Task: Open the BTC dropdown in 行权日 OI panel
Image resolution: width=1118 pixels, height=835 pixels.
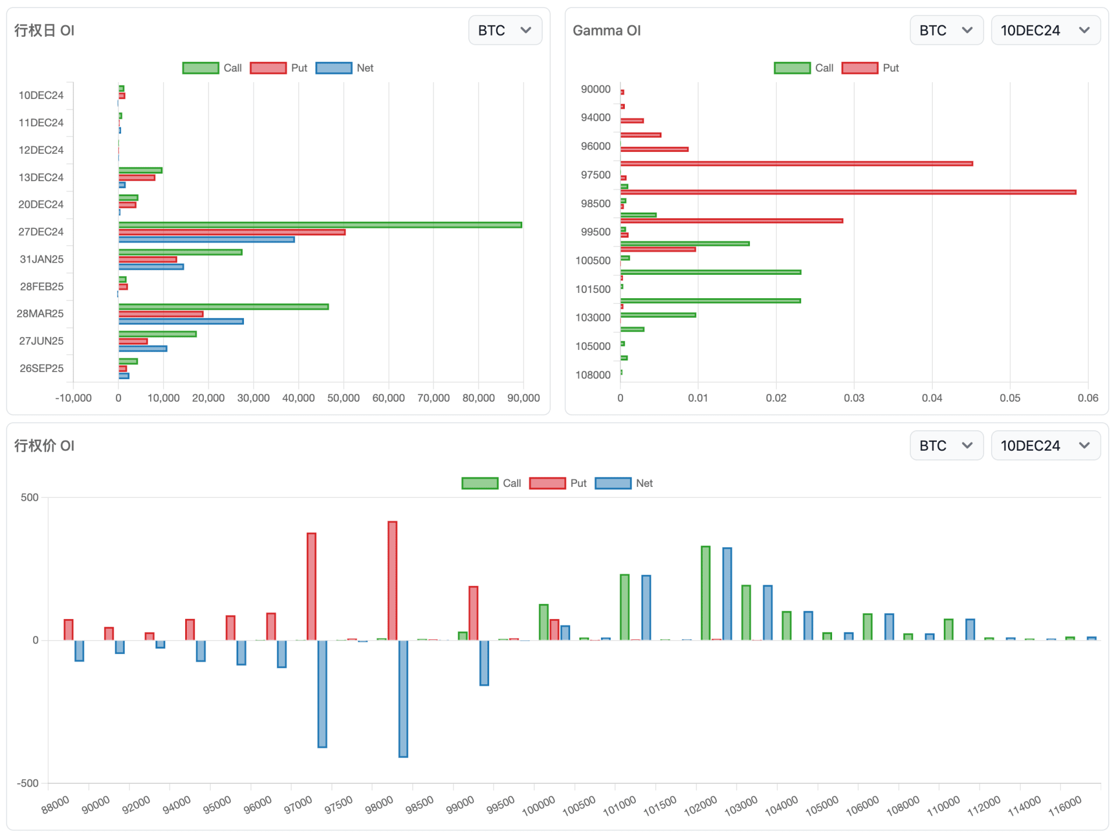Action: (x=505, y=30)
